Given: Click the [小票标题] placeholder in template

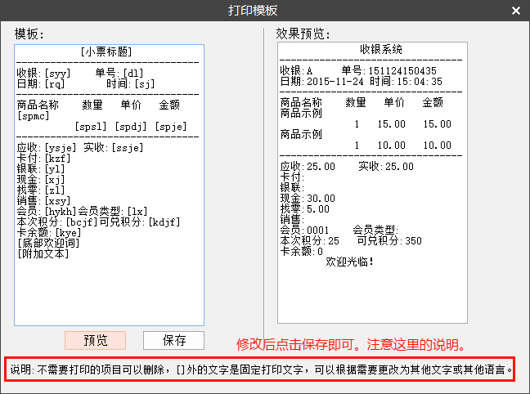Looking at the screenshot, I should click(110, 51).
